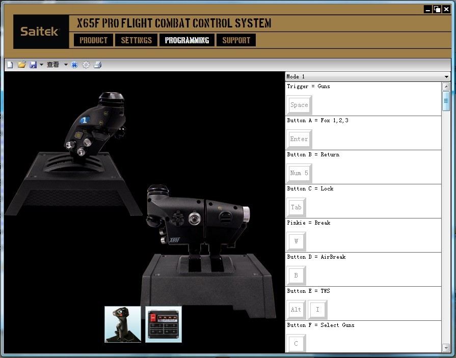Image resolution: width=456 pixels, height=358 pixels.
Task: Open the 查看 view menu
Action: (x=53, y=65)
